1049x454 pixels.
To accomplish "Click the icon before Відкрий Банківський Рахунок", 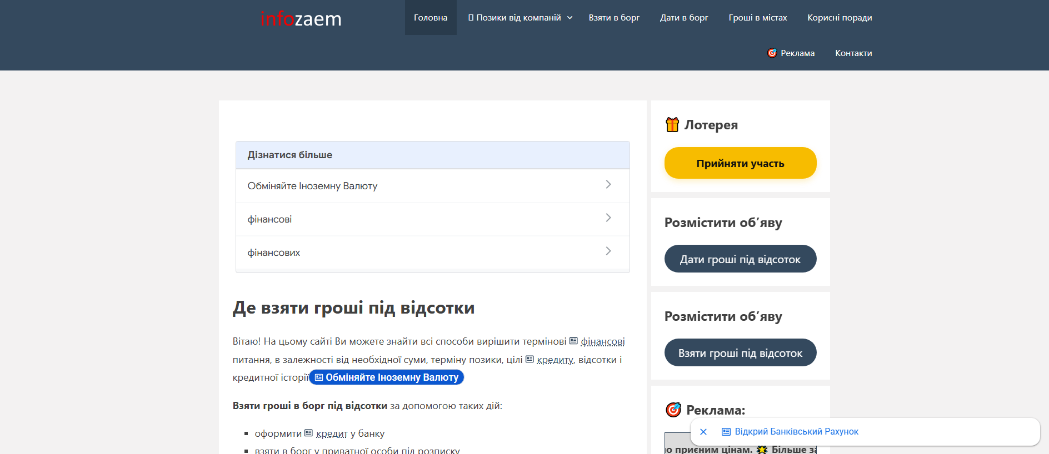I will (726, 432).
